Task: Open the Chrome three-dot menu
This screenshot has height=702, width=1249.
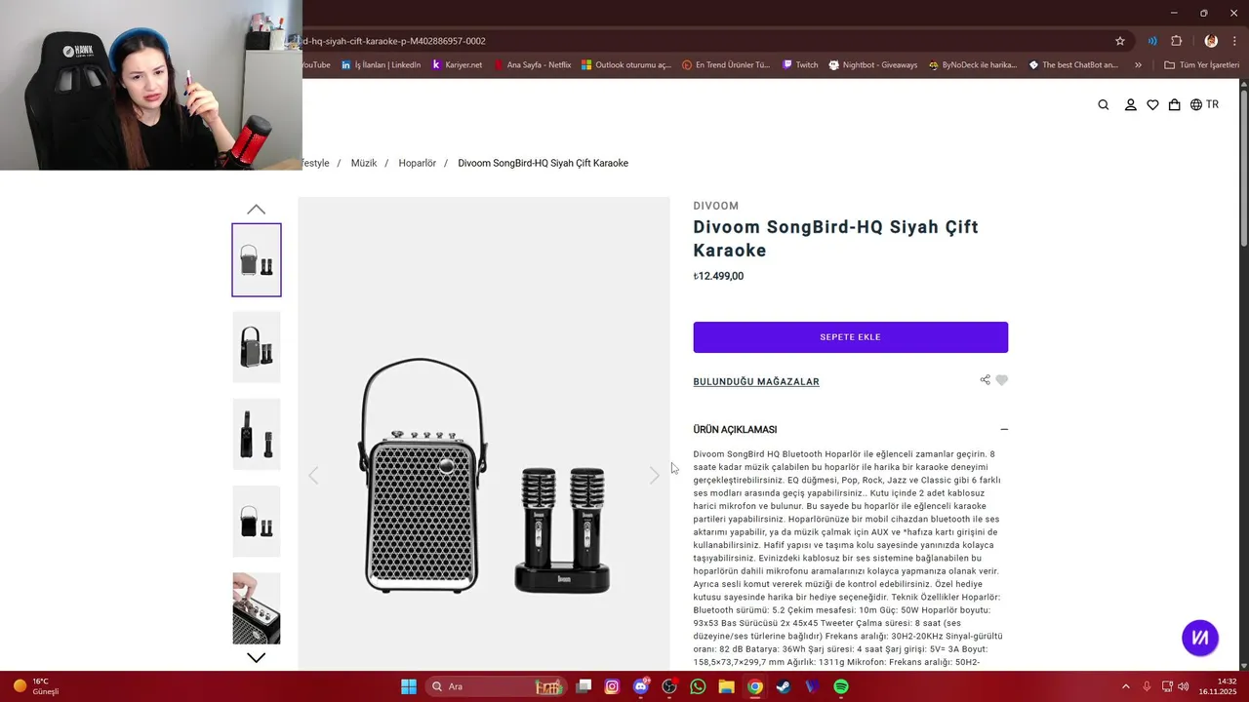Action: tap(1236, 41)
